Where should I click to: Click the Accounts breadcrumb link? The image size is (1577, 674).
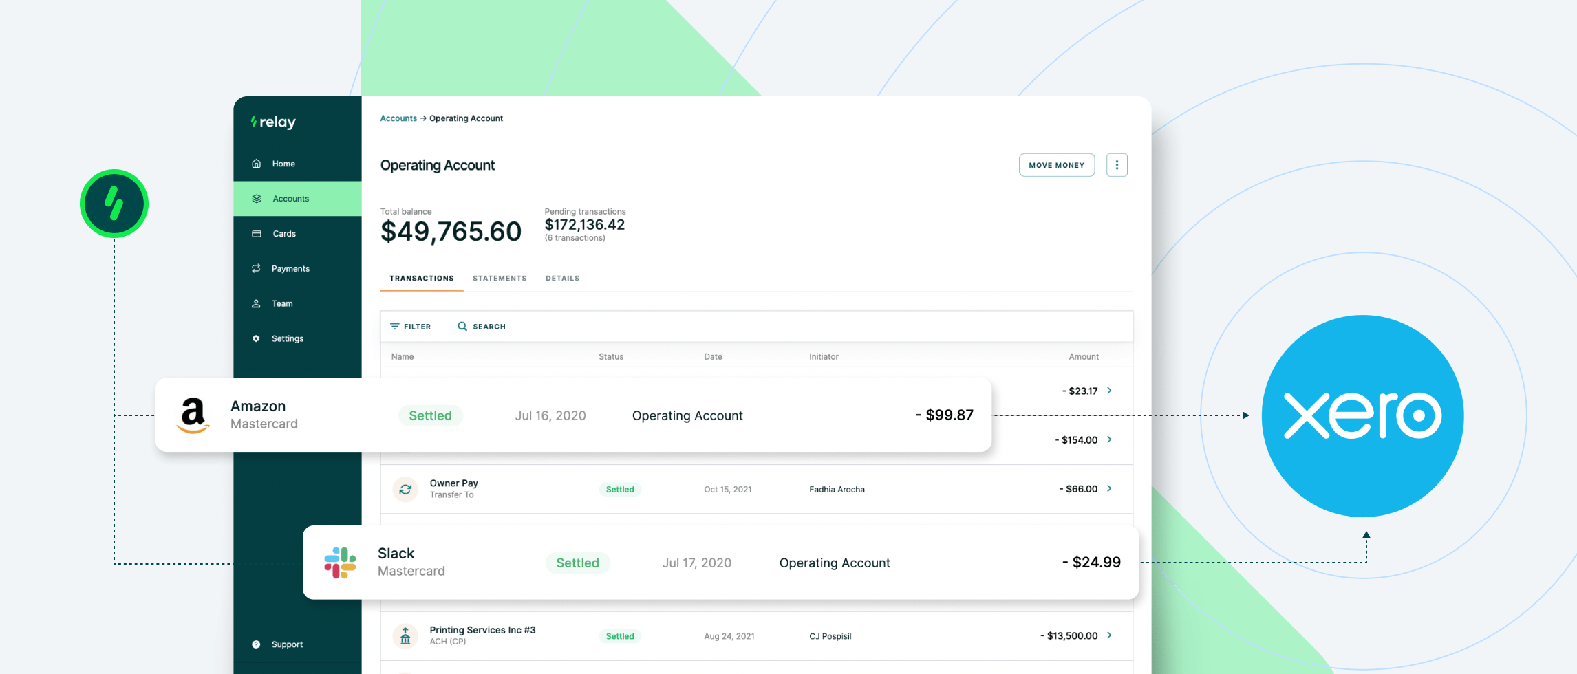coord(398,118)
